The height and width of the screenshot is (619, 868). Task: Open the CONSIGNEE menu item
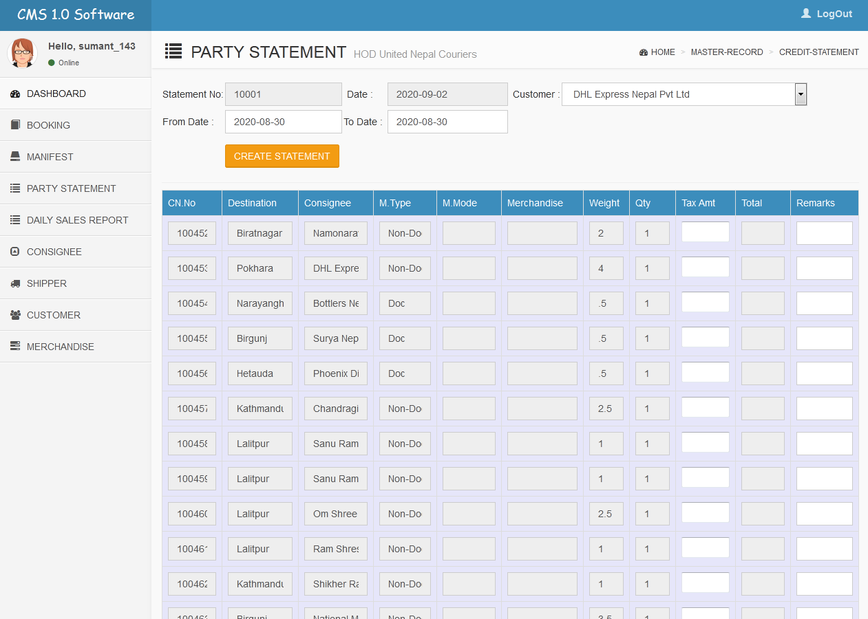(x=76, y=252)
